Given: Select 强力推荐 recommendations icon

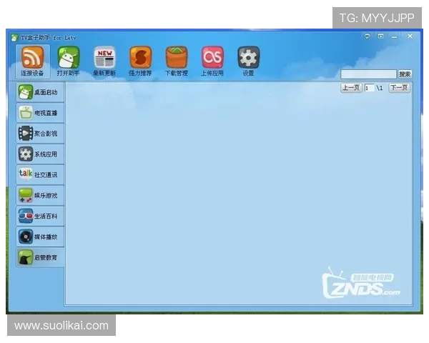Looking at the screenshot, I should coord(140,61).
